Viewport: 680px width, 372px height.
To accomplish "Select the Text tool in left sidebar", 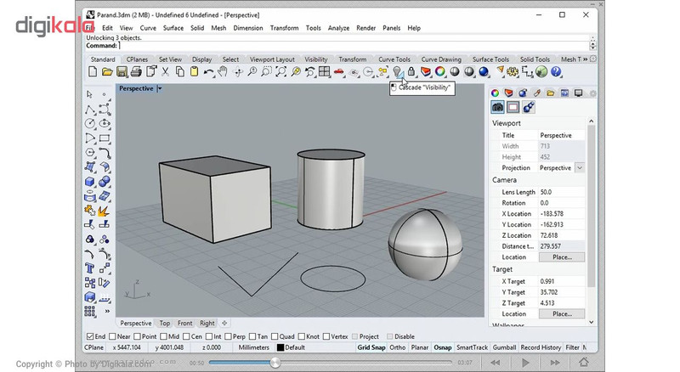I will pyautogui.click(x=90, y=268).
